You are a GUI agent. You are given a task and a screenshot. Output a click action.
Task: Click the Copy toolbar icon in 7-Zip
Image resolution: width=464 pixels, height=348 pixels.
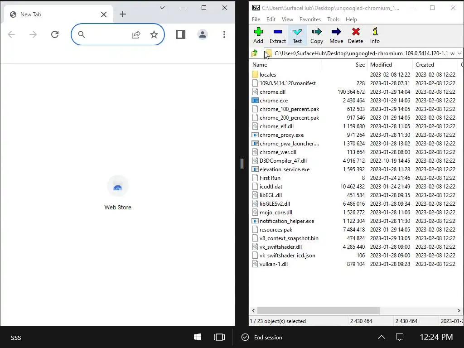(x=316, y=35)
